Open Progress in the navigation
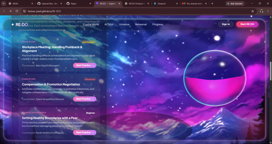Viewport: 272px width, 144px height. 158,24
